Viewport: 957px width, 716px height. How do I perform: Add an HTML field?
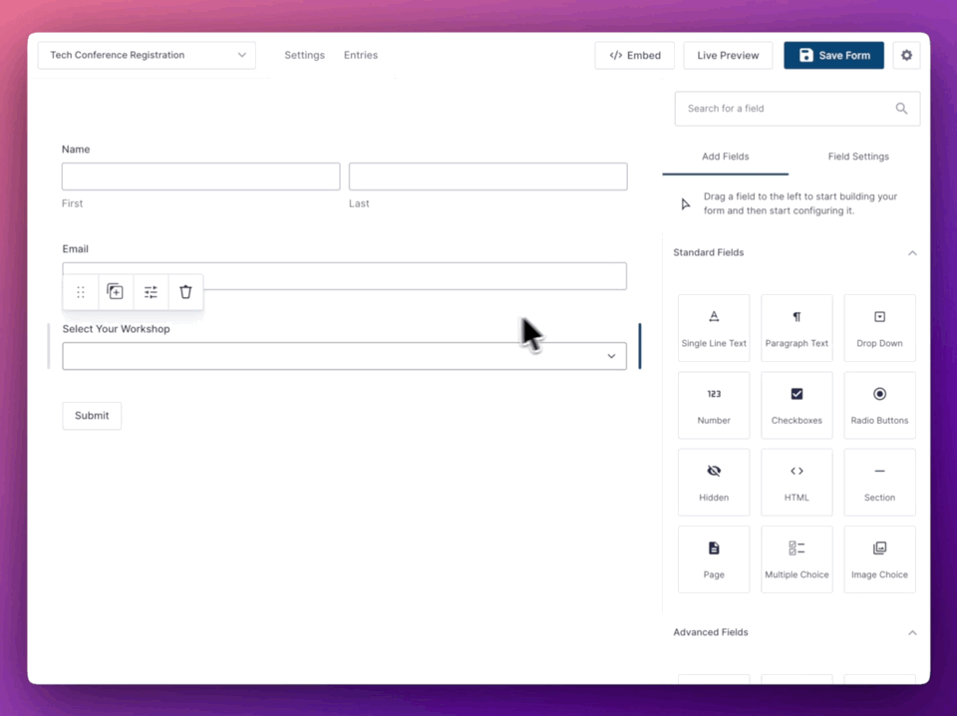point(797,482)
